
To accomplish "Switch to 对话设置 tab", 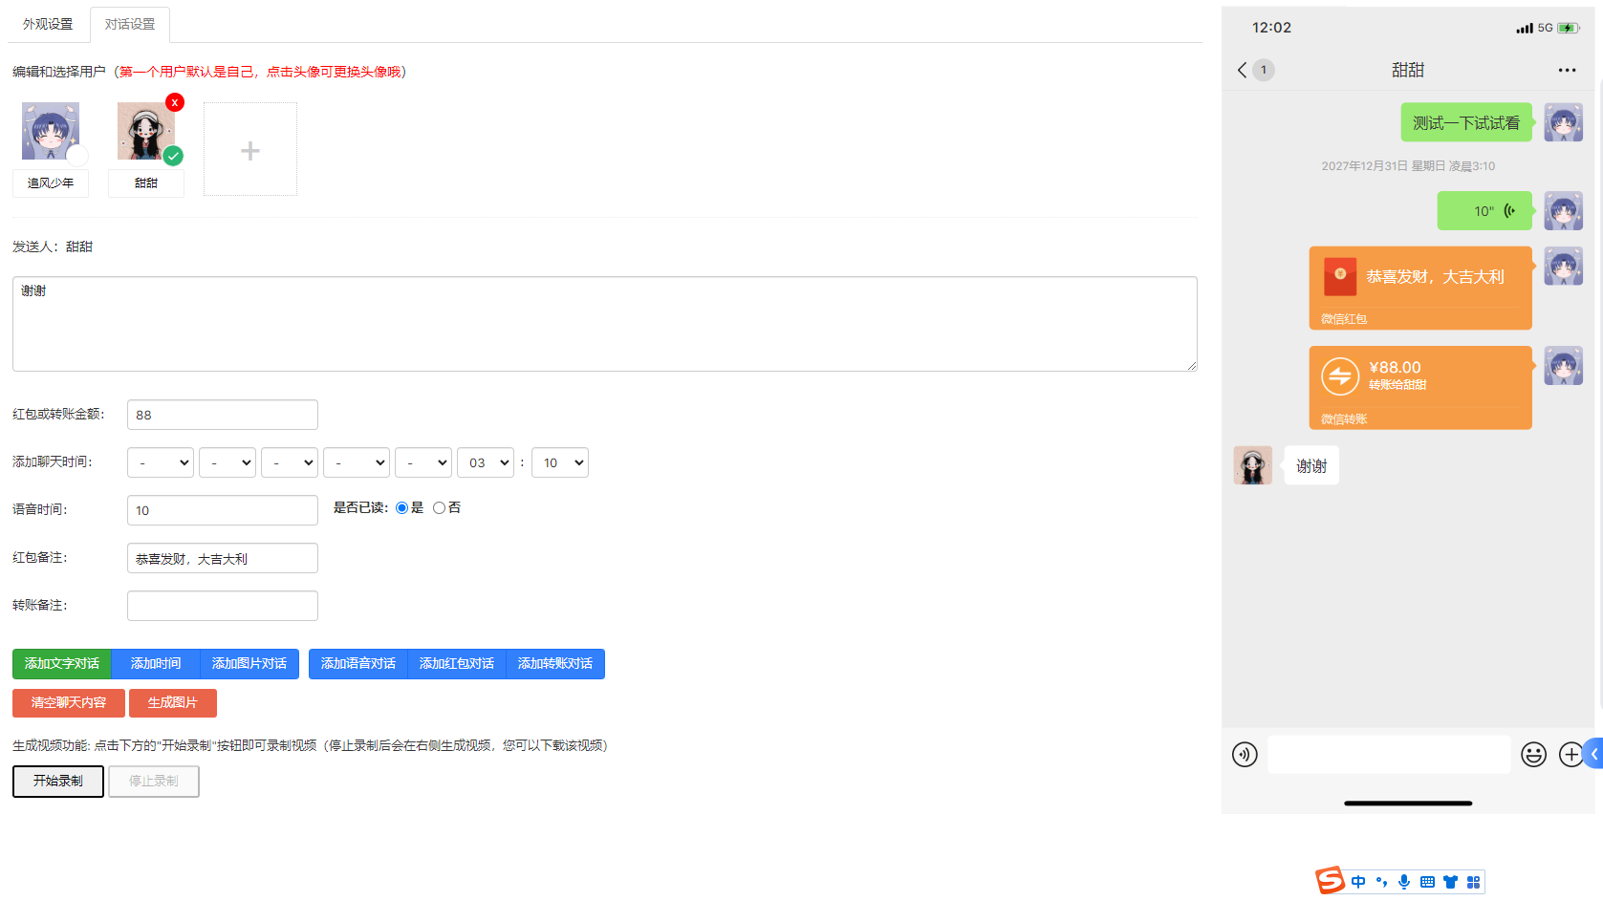I will [130, 24].
